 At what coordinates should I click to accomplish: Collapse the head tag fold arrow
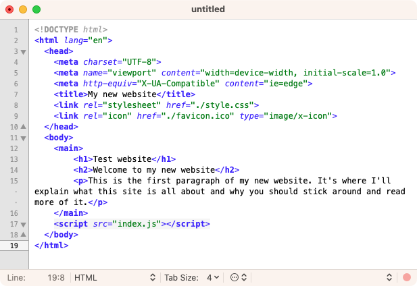[x=24, y=52]
